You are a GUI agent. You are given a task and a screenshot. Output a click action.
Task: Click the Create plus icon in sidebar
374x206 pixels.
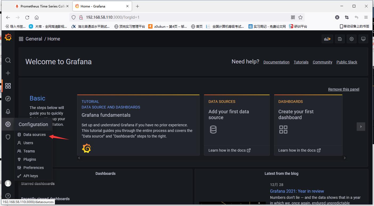point(8,73)
